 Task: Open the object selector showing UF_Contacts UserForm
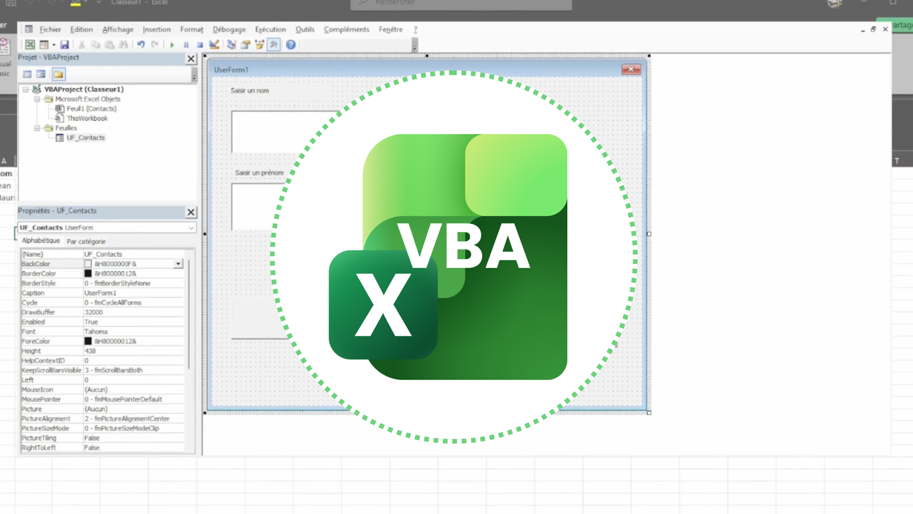pos(191,227)
